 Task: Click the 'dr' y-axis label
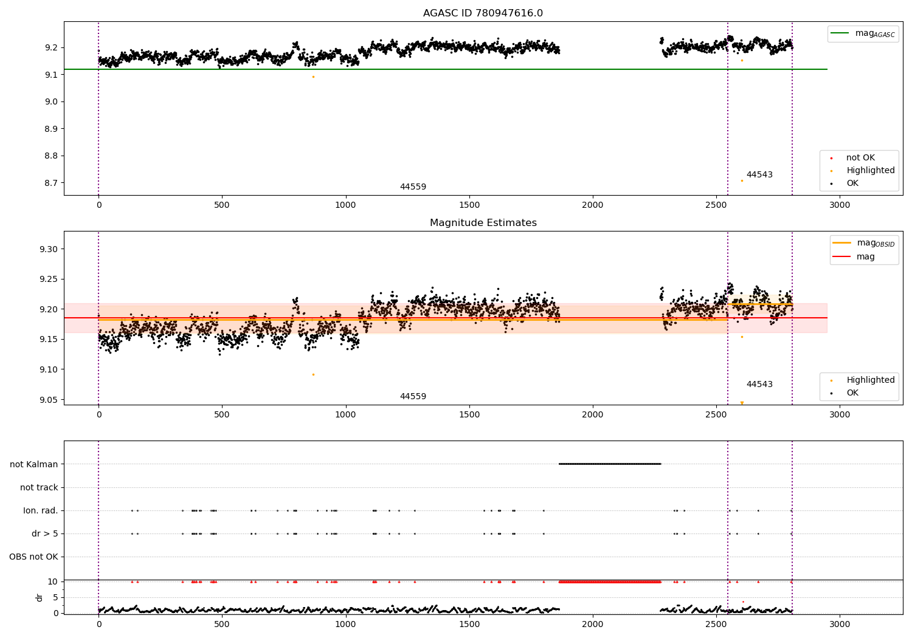(40, 597)
